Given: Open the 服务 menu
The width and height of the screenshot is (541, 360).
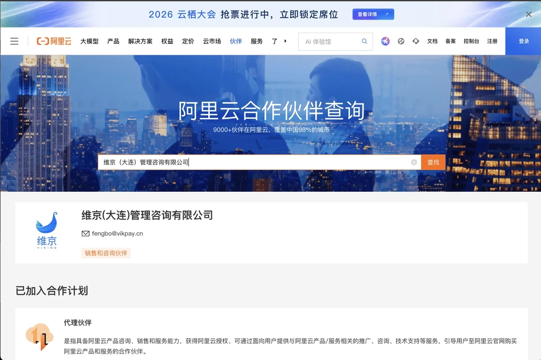Looking at the screenshot, I should 257,41.
